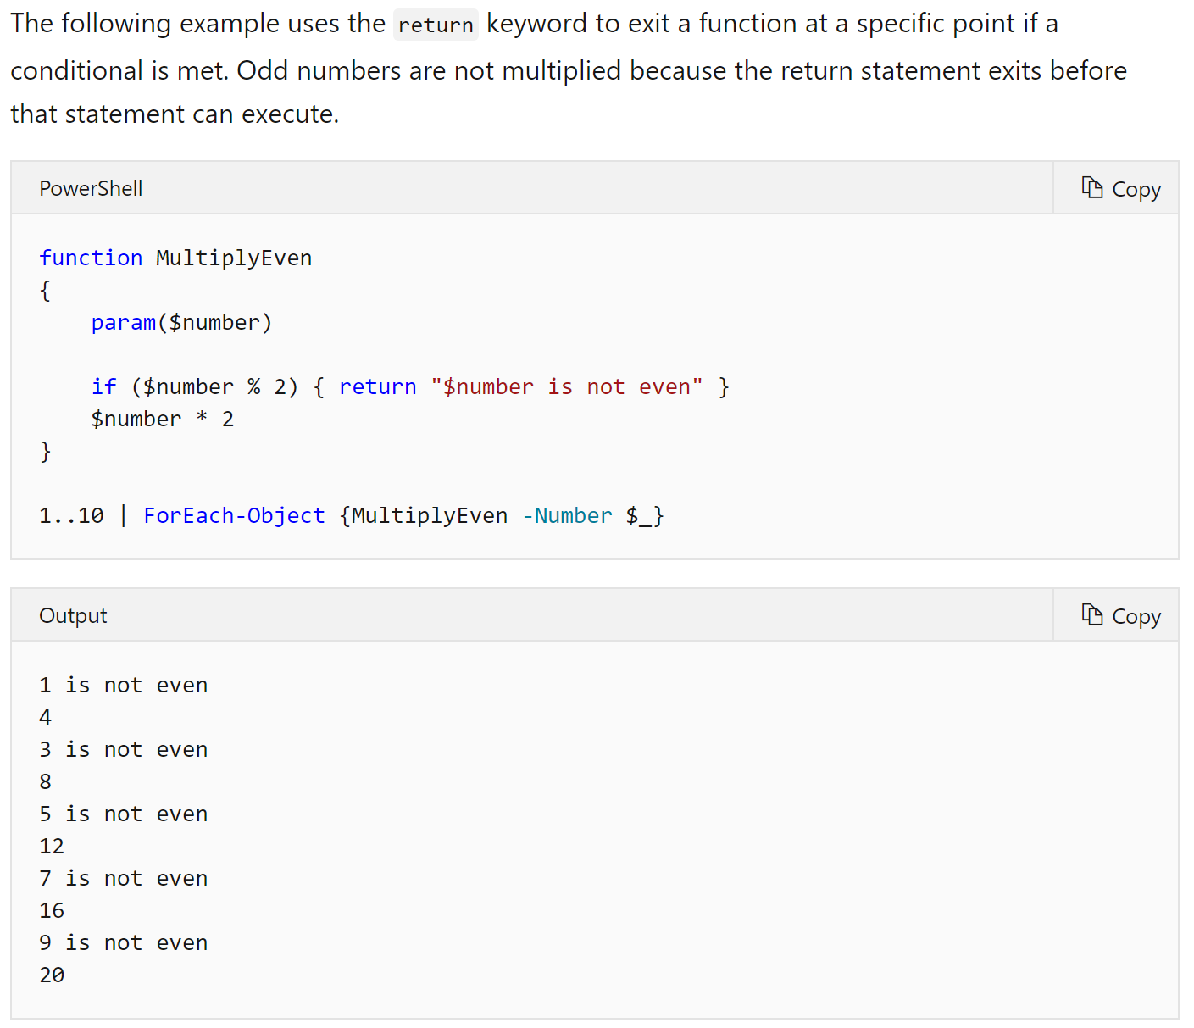The image size is (1194, 1028).
Task: Click the ForEach-Object cmdlet name
Action: click(x=234, y=515)
